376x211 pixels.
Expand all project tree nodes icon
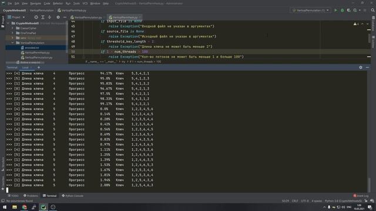[x=43, y=17]
